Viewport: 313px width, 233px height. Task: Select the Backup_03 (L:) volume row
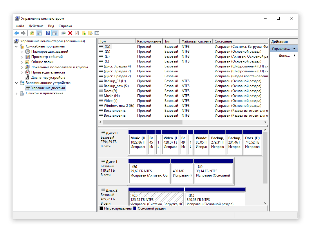183,81
